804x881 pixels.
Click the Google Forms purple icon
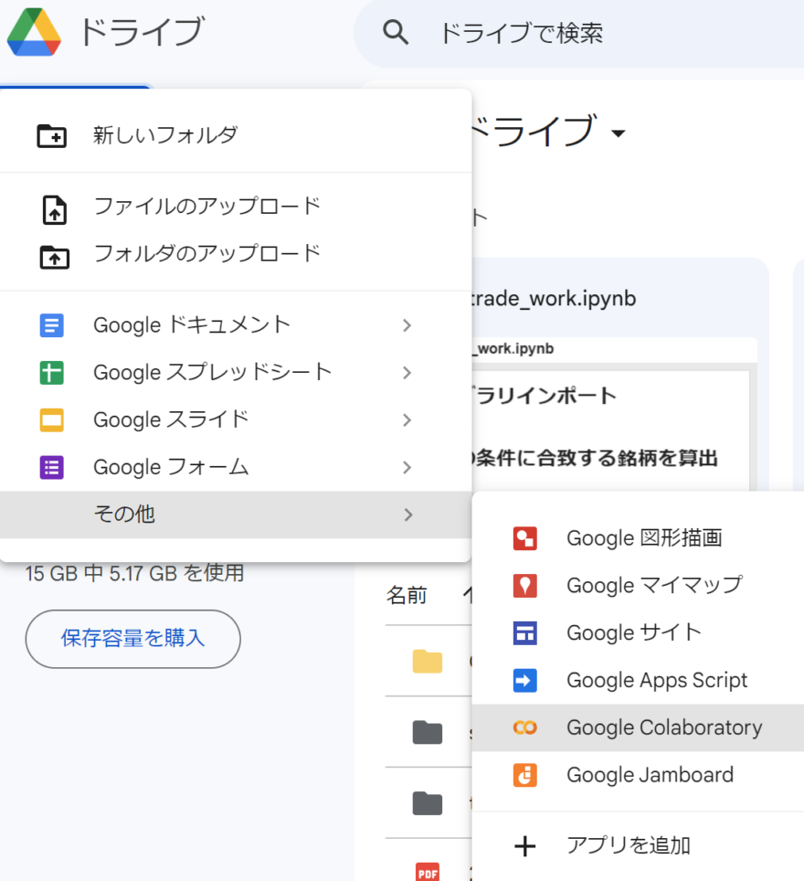point(52,468)
